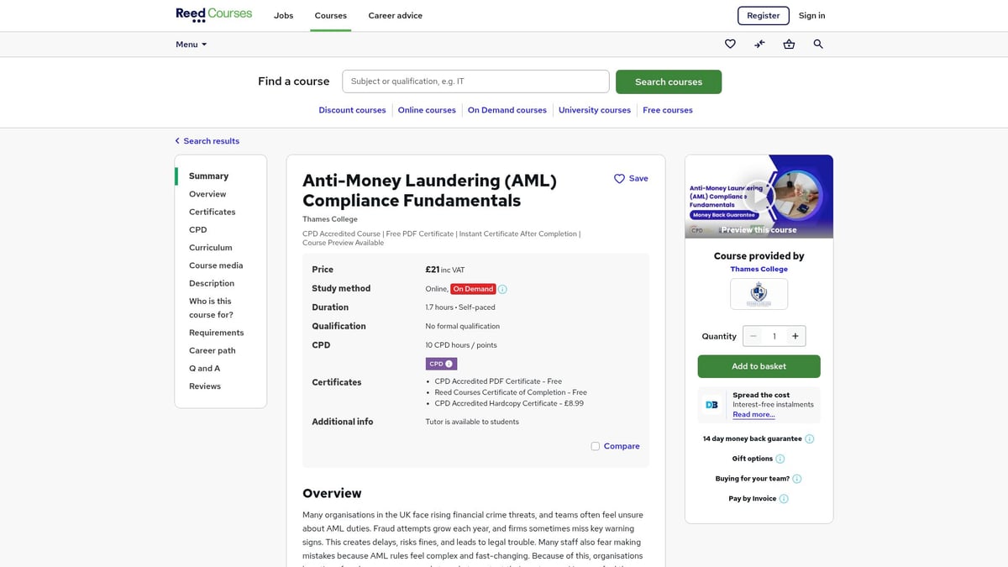Toggle Save heart next to the course title
Image resolution: width=1008 pixels, height=567 pixels.
point(619,178)
